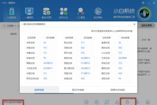Select the 致铭主板 row
157x105 pixels.
coord(116,63)
